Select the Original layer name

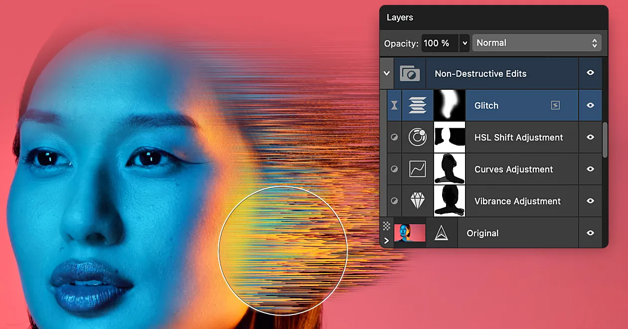[482, 233]
